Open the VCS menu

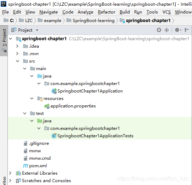coord(166,12)
